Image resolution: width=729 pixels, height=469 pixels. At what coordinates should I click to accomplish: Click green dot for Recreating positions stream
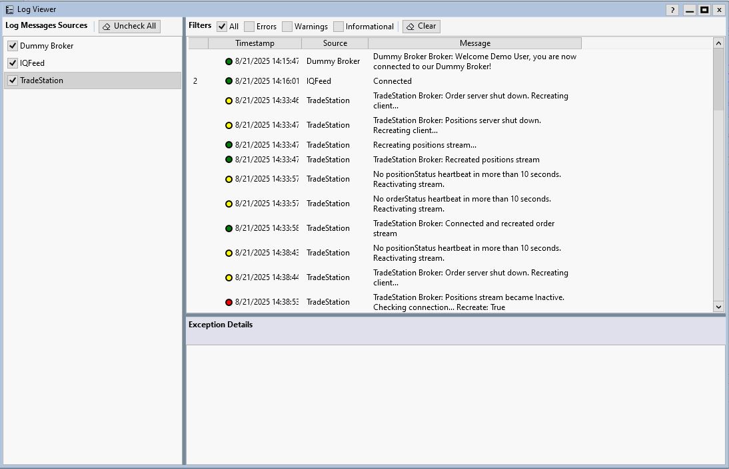point(229,145)
